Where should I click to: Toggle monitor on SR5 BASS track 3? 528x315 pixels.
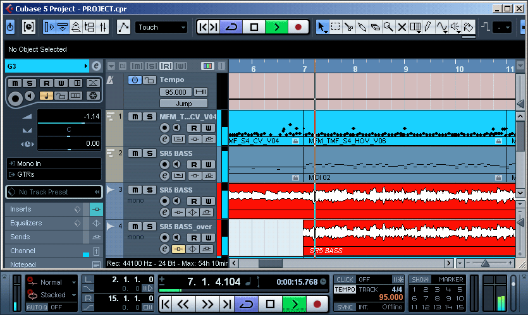point(176,201)
